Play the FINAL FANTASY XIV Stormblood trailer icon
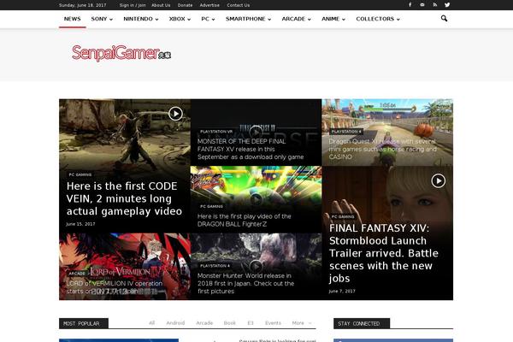The image size is (513, 342). tap(438, 180)
